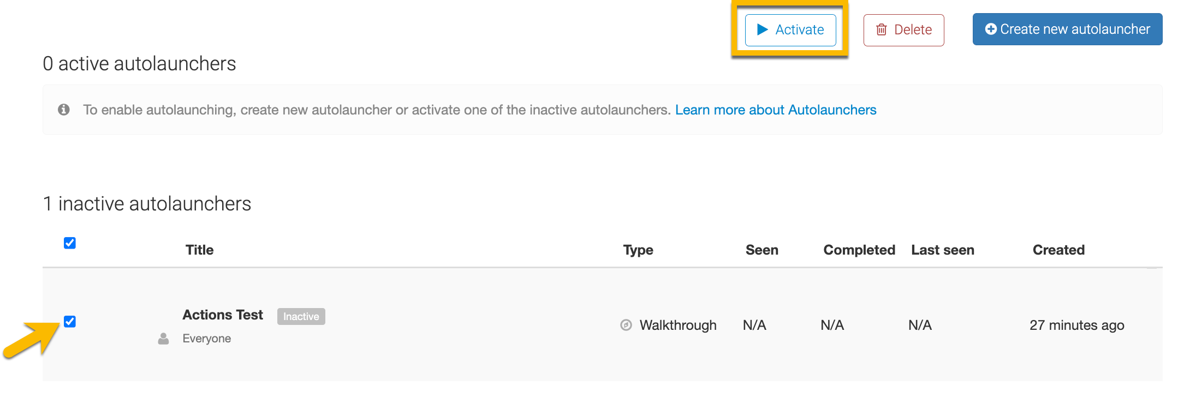Uncheck the select-all header checkbox
The width and height of the screenshot is (1178, 398).
(70, 243)
